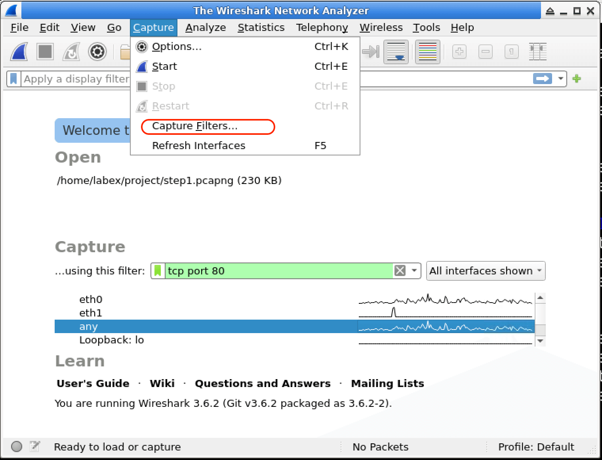Toggle packet list colorize button
The height and width of the screenshot is (460, 602).
(427, 52)
